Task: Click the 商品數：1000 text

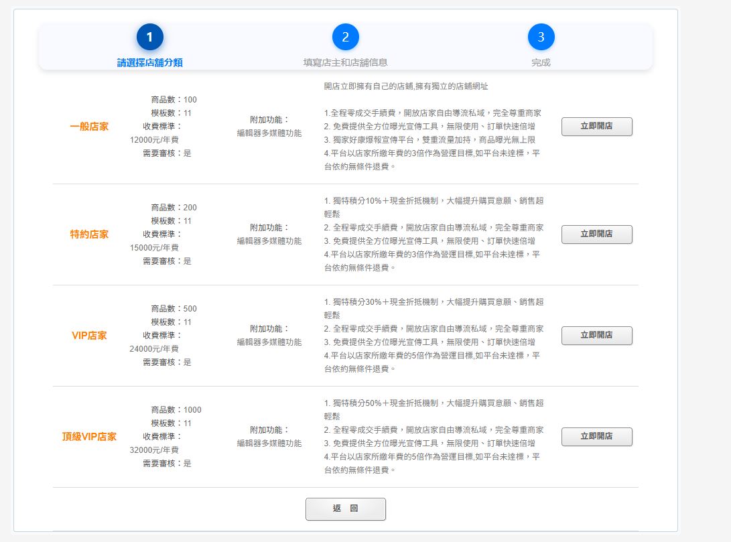Action: tap(176, 409)
